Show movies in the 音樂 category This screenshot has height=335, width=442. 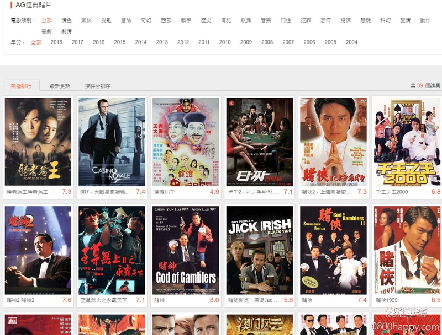coord(266,20)
